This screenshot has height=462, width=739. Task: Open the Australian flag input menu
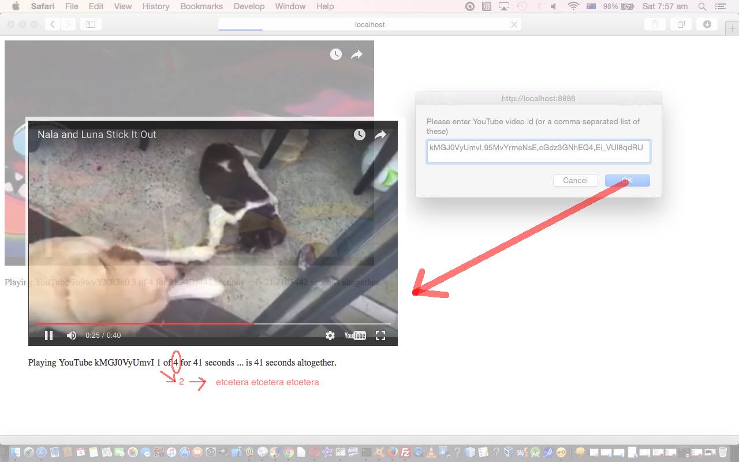point(591,6)
